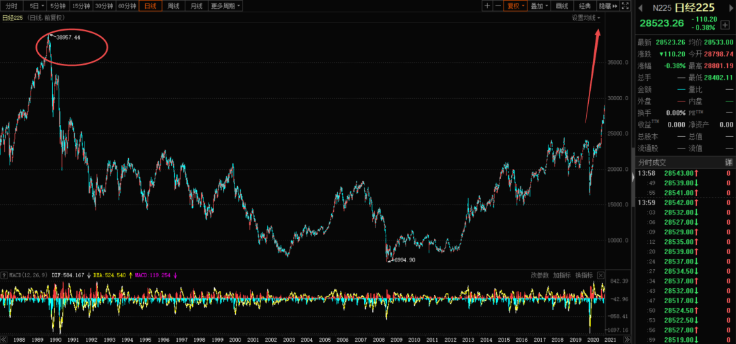Zoom in chart with plus icon
This screenshot has height=344, width=736.
[487, 6]
